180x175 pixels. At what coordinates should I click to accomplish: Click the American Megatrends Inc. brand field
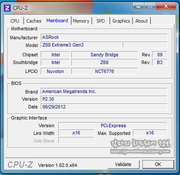tap(104, 91)
